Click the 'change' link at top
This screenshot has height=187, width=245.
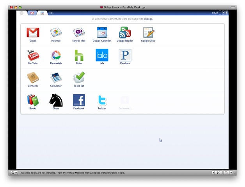(x=148, y=19)
